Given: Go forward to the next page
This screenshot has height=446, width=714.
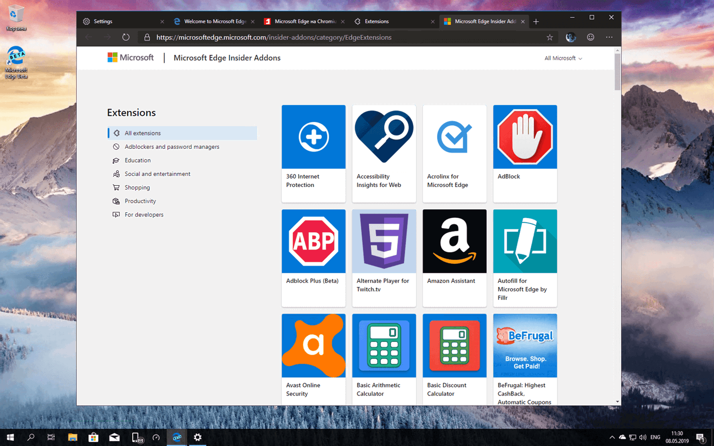Looking at the screenshot, I should 107,37.
